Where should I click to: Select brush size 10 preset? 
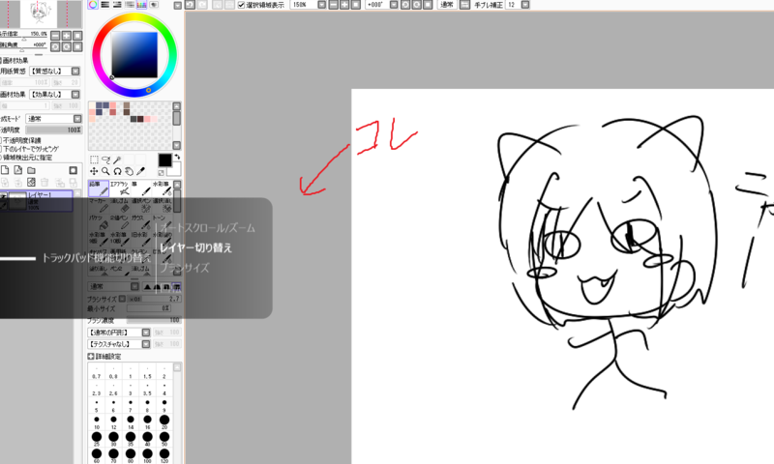(x=97, y=422)
